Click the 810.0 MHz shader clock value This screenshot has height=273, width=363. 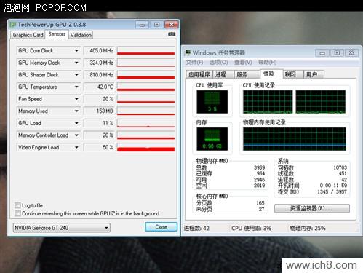99,75
